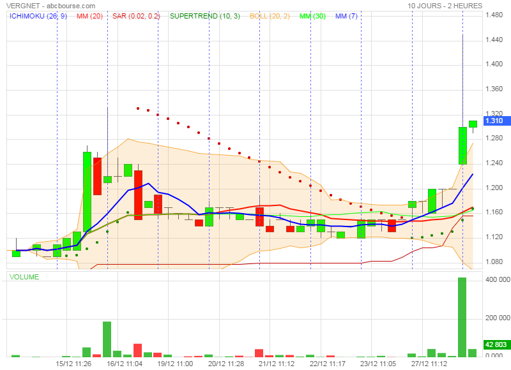Click the 1.400 price axis label

point(494,64)
